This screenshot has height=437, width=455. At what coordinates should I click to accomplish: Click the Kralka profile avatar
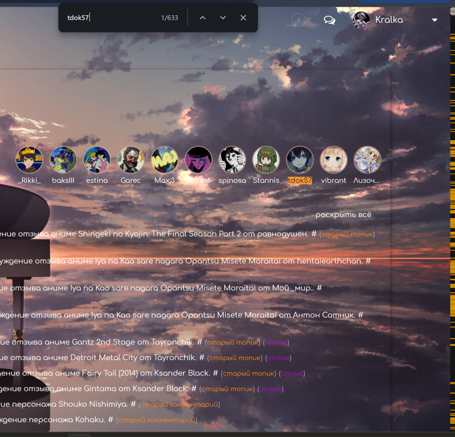pos(361,20)
